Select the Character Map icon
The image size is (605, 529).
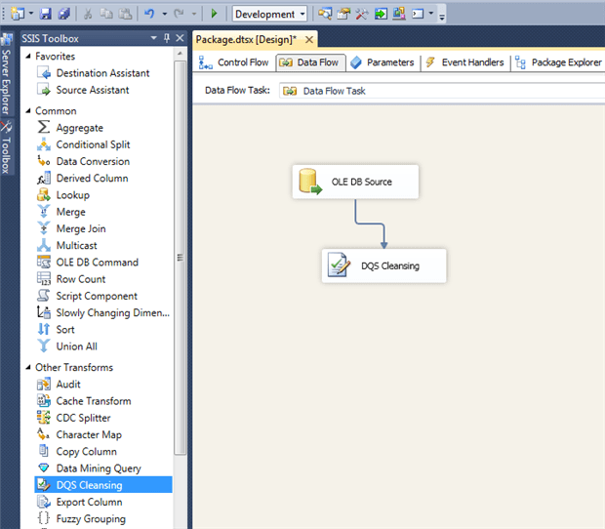click(44, 434)
